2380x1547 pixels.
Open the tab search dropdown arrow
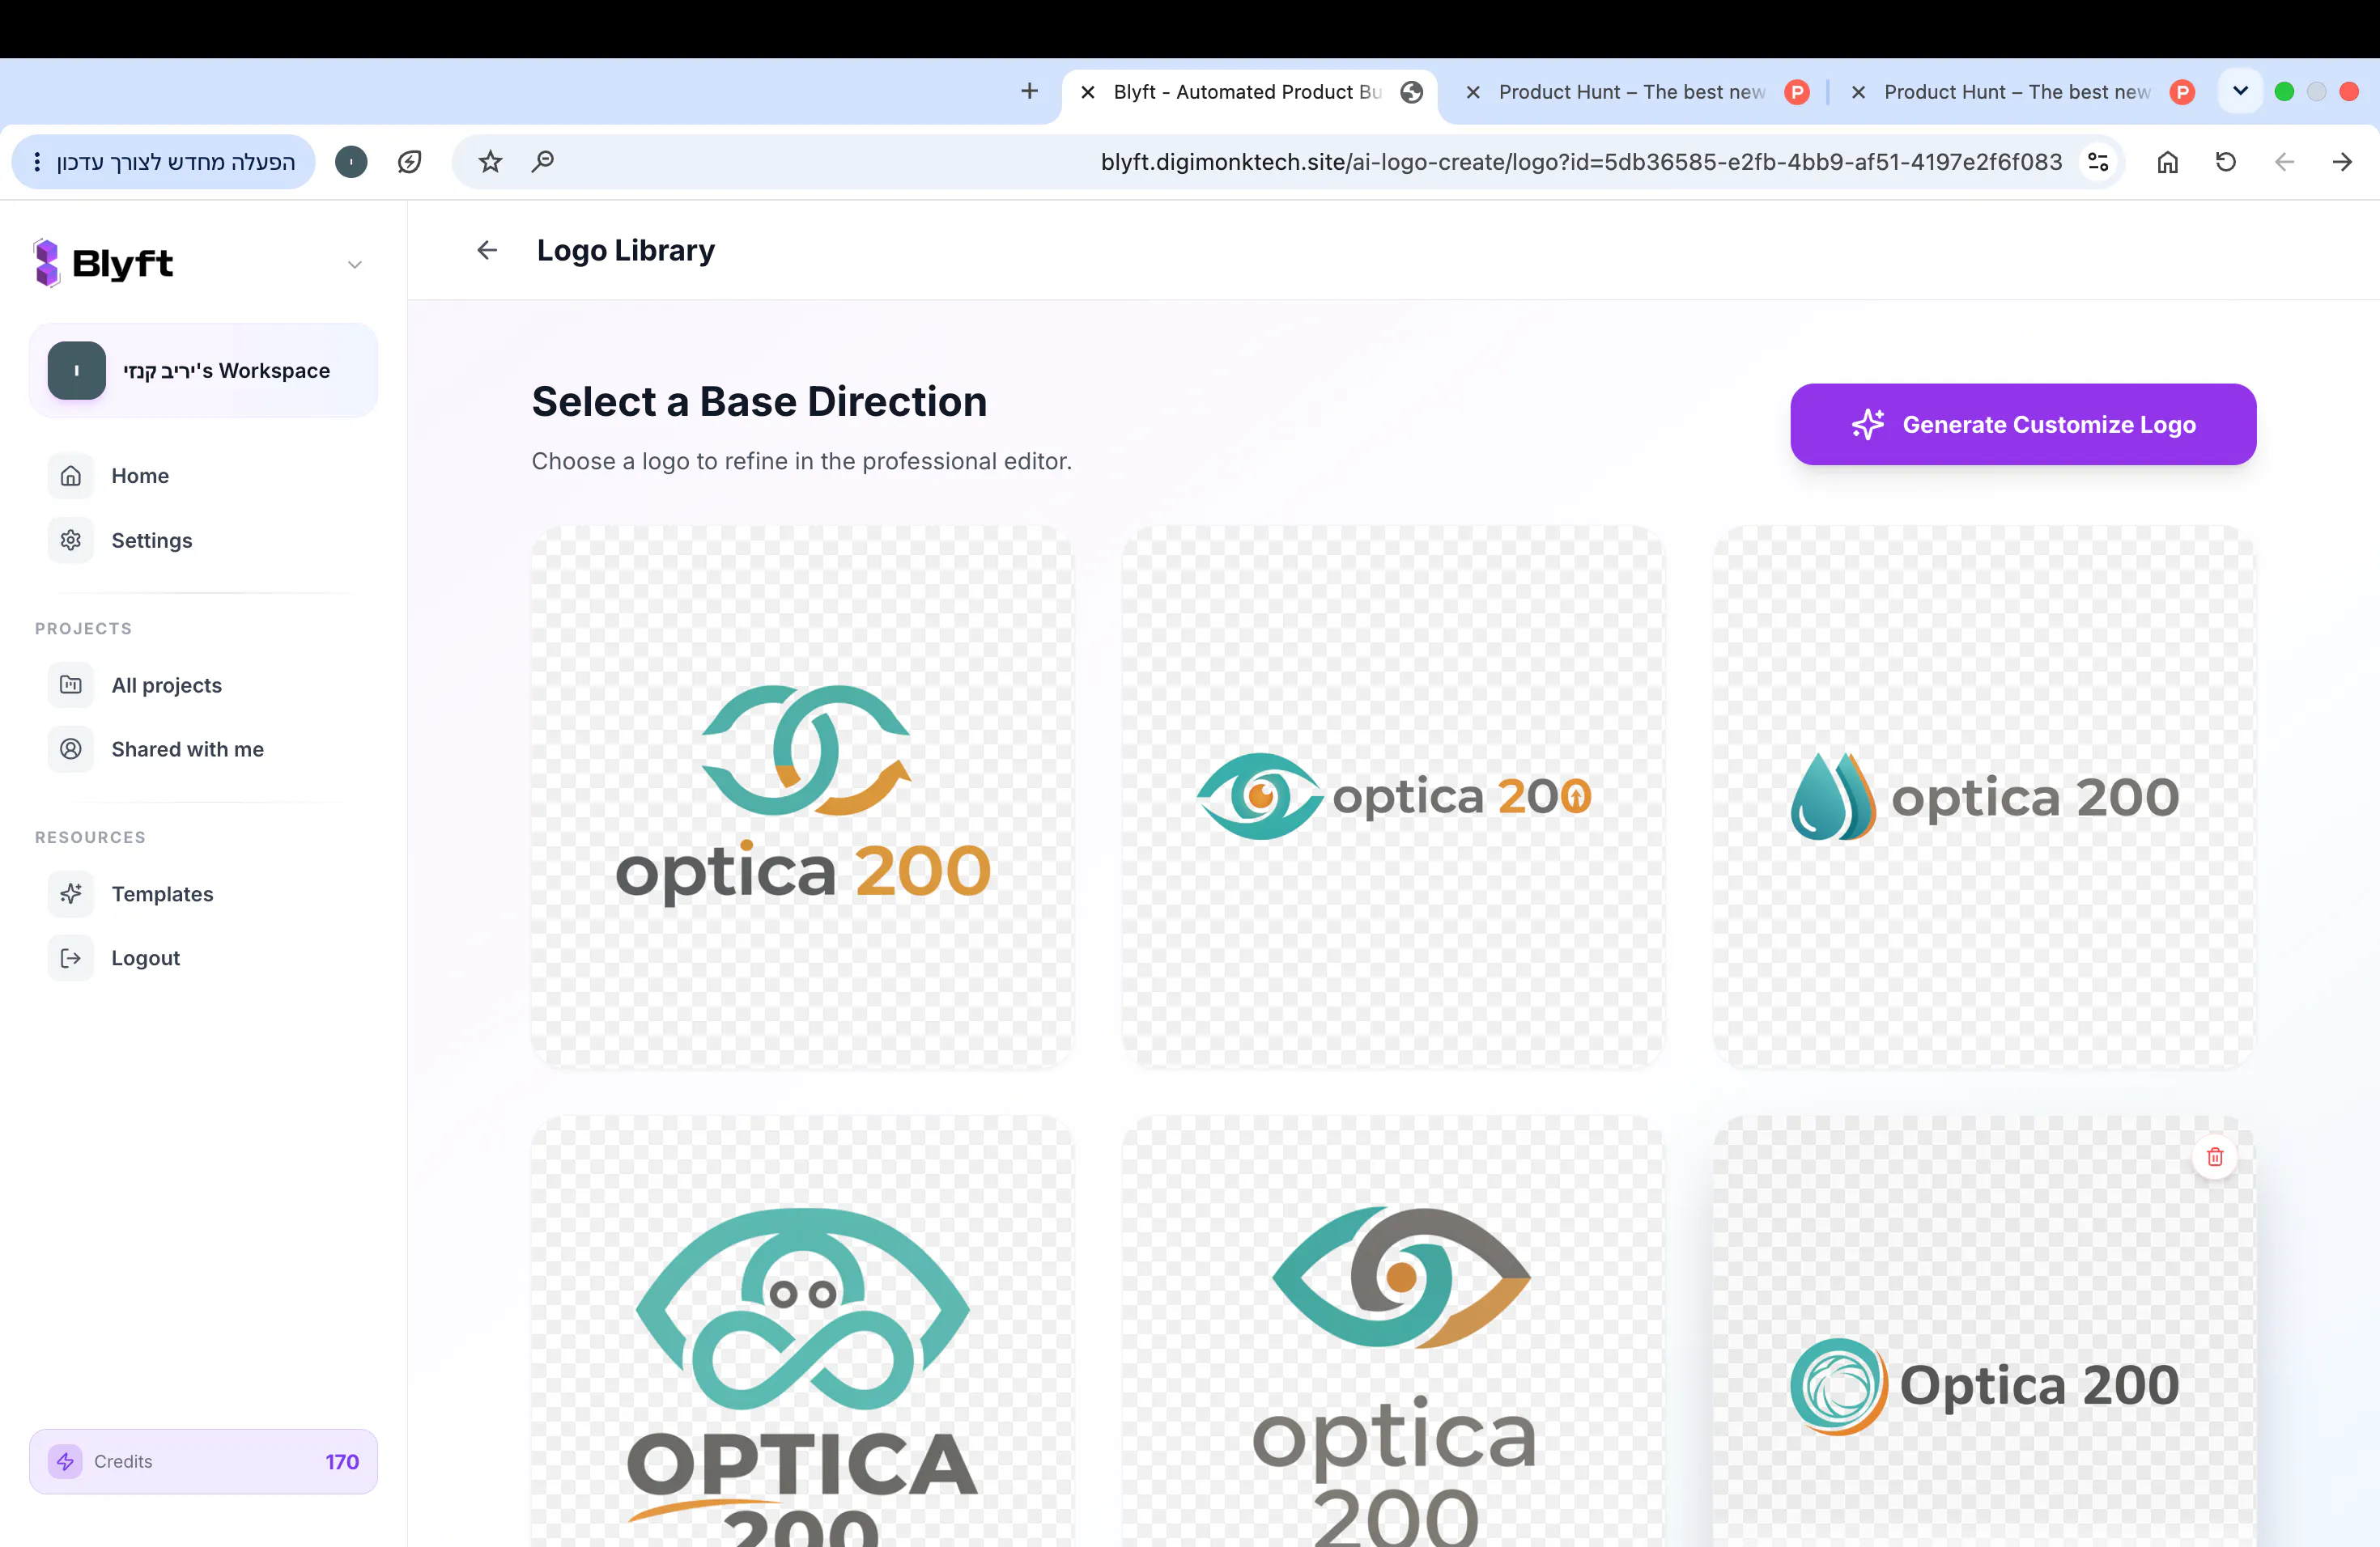click(x=2240, y=91)
